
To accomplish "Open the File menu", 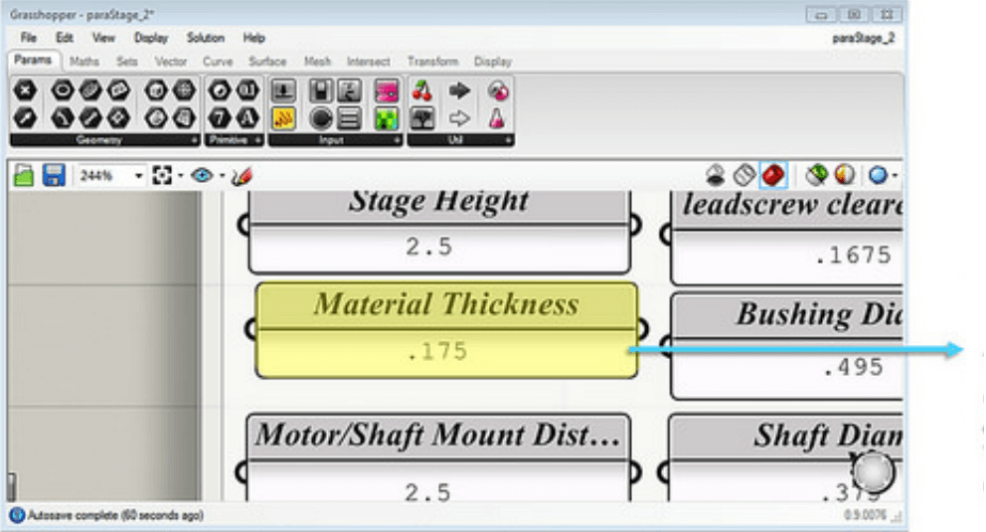I will 28,38.
